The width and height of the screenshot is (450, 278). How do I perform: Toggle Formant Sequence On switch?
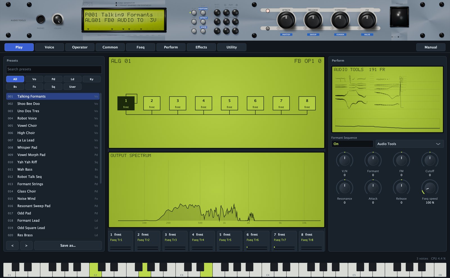[352, 144]
